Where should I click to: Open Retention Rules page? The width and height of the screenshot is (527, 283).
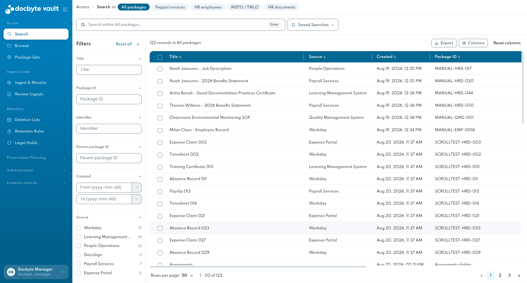click(36, 131)
